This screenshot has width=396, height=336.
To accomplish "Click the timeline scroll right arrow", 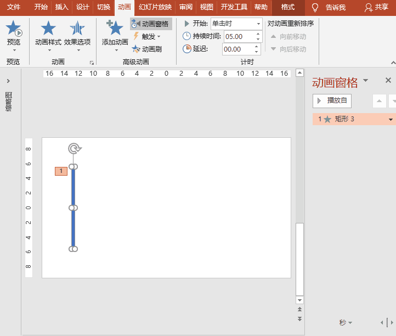I will [392, 323].
